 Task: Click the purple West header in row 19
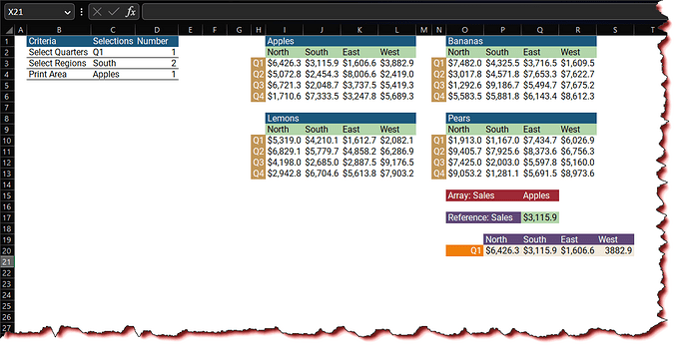[x=615, y=239]
